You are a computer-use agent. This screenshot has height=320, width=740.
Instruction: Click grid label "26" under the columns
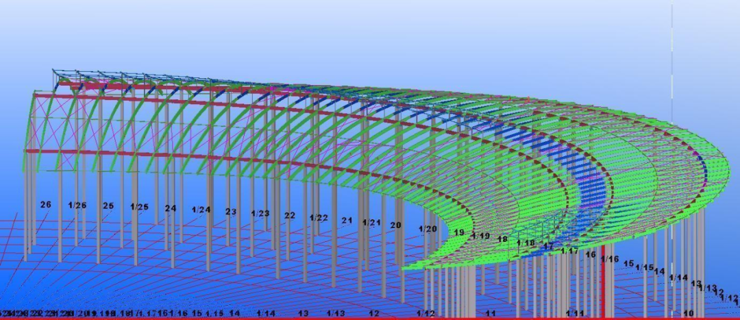45,205
